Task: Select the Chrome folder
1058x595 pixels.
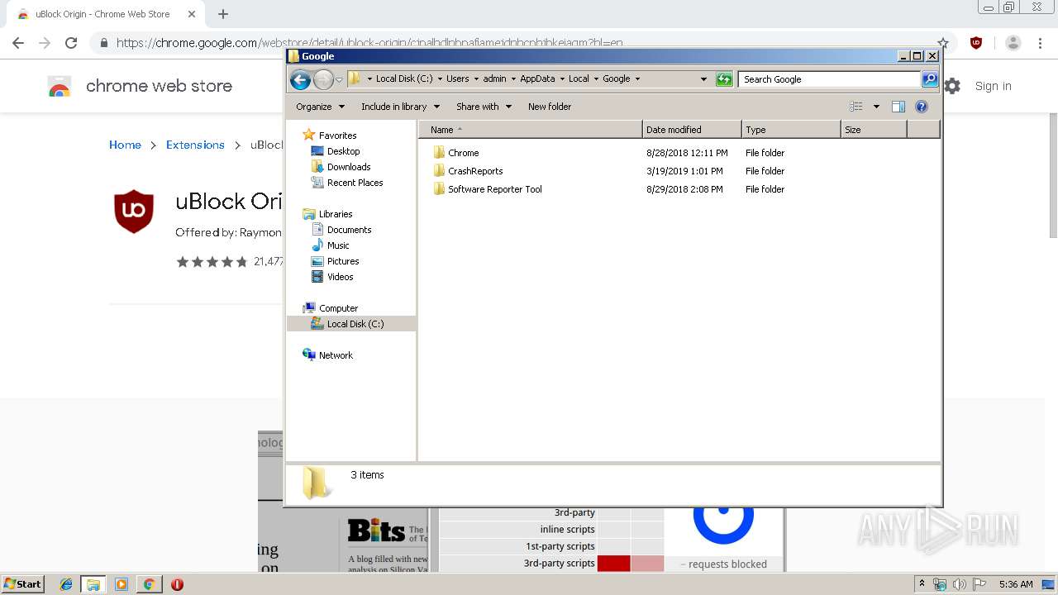Action: pyautogui.click(x=455, y=153)
